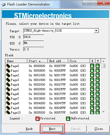Click the read lock icon for Page9
Screen dimensions: 110x135
92,108
